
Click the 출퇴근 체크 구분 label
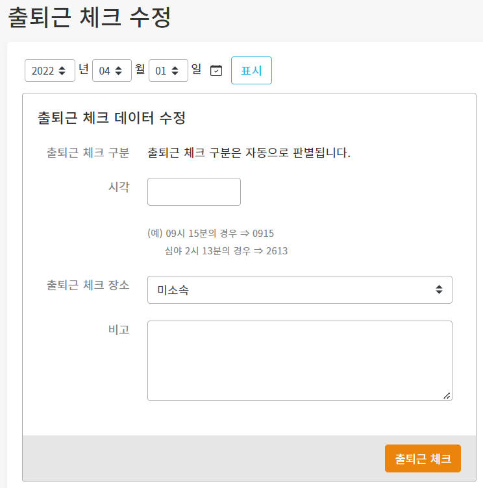88,153
